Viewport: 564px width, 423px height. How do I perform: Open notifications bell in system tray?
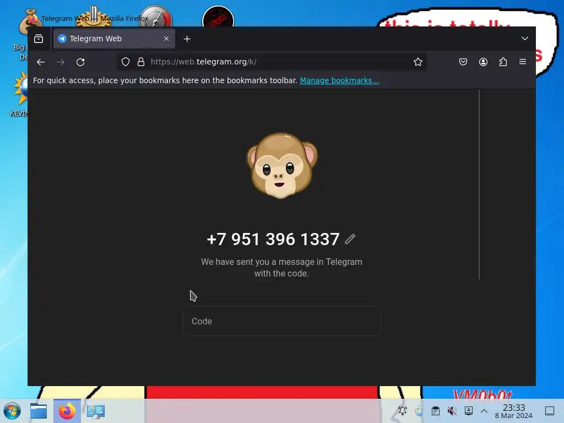pos(403,411)
